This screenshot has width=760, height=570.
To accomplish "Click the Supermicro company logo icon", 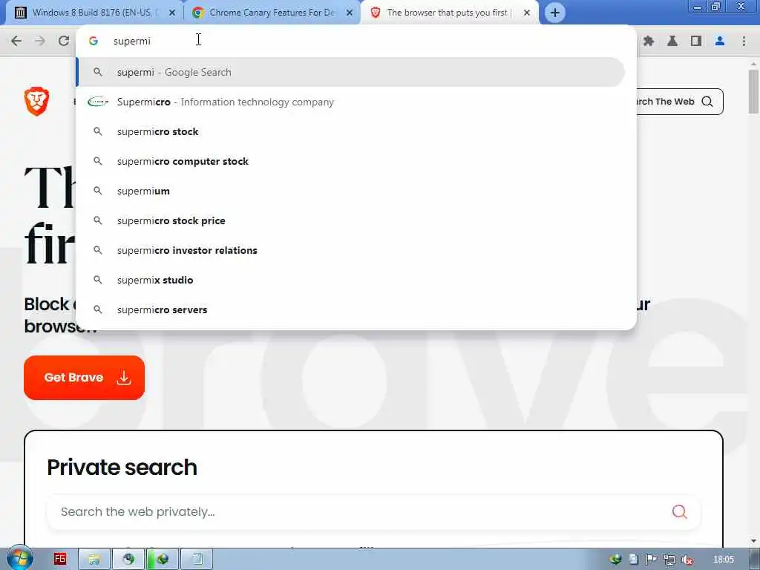I will pyautogui.click(x=97, y=102).
